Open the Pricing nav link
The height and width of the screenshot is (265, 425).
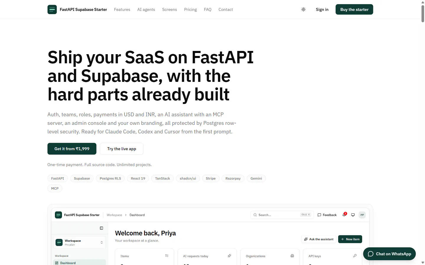[x=190, y=9]
